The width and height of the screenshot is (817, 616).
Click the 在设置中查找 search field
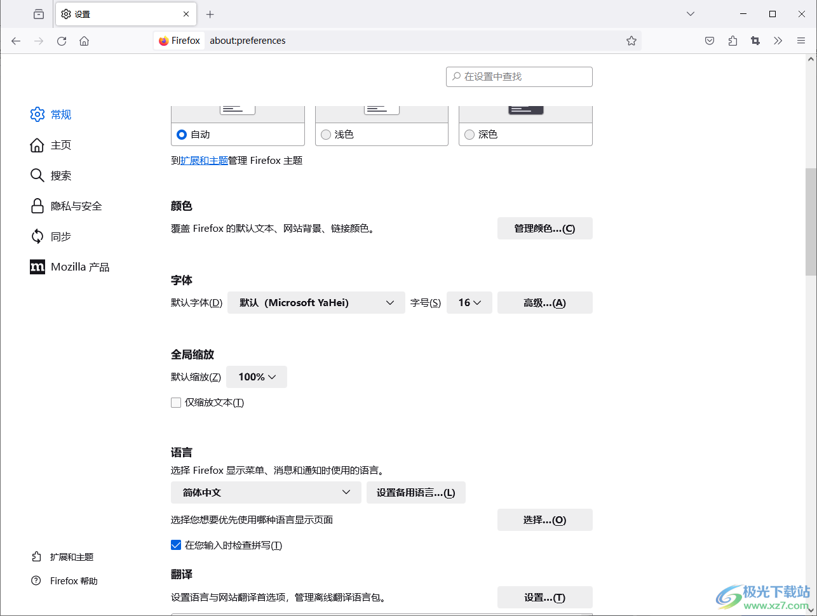pyautogui.click(x=519, y=77)
